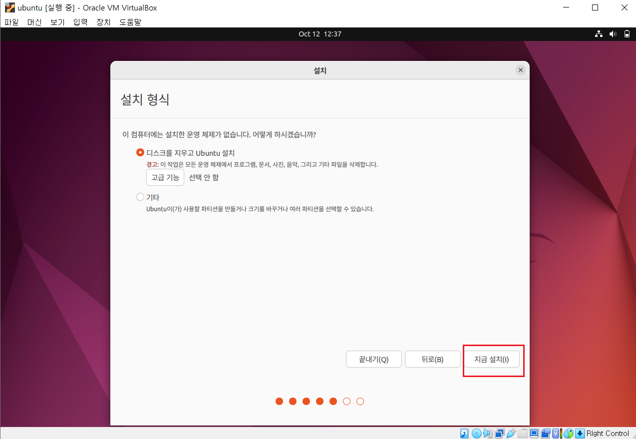The image size is (636, 439).
Task: Open the 보기 menu
Action: pos(57,22)
